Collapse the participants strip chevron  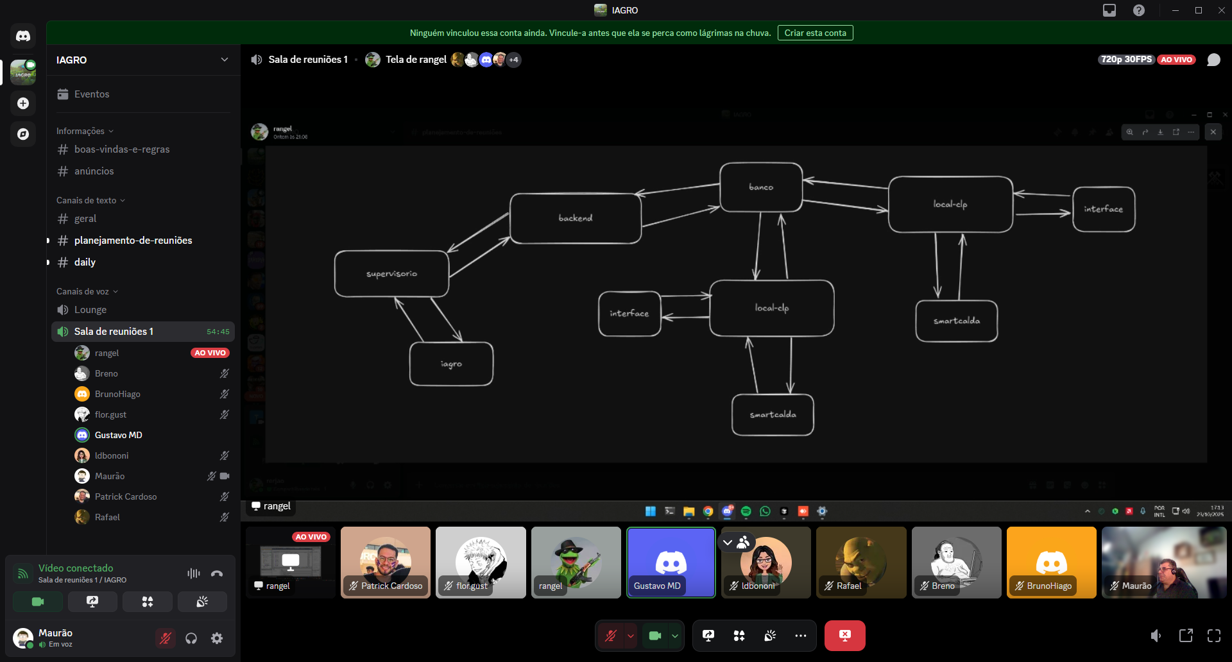pos(728,543)
